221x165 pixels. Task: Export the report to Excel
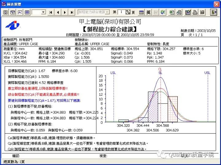pyautogui.click(x=172, y=12)
